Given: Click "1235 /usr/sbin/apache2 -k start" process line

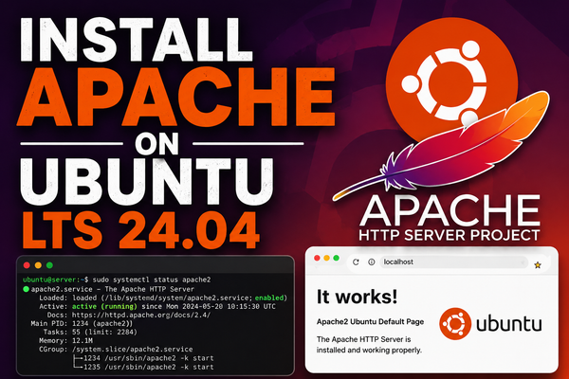Looking at the screenshot, I should [149, 367].
